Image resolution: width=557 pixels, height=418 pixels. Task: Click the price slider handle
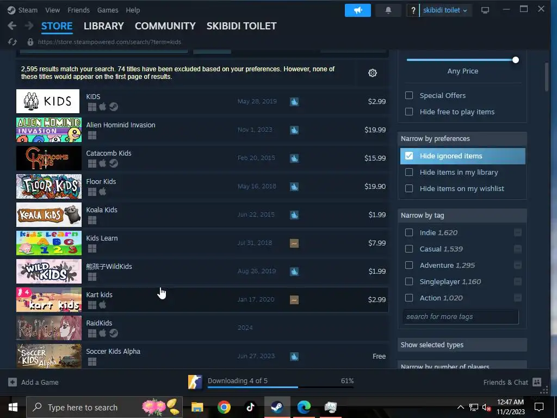[x=516, y=60]
